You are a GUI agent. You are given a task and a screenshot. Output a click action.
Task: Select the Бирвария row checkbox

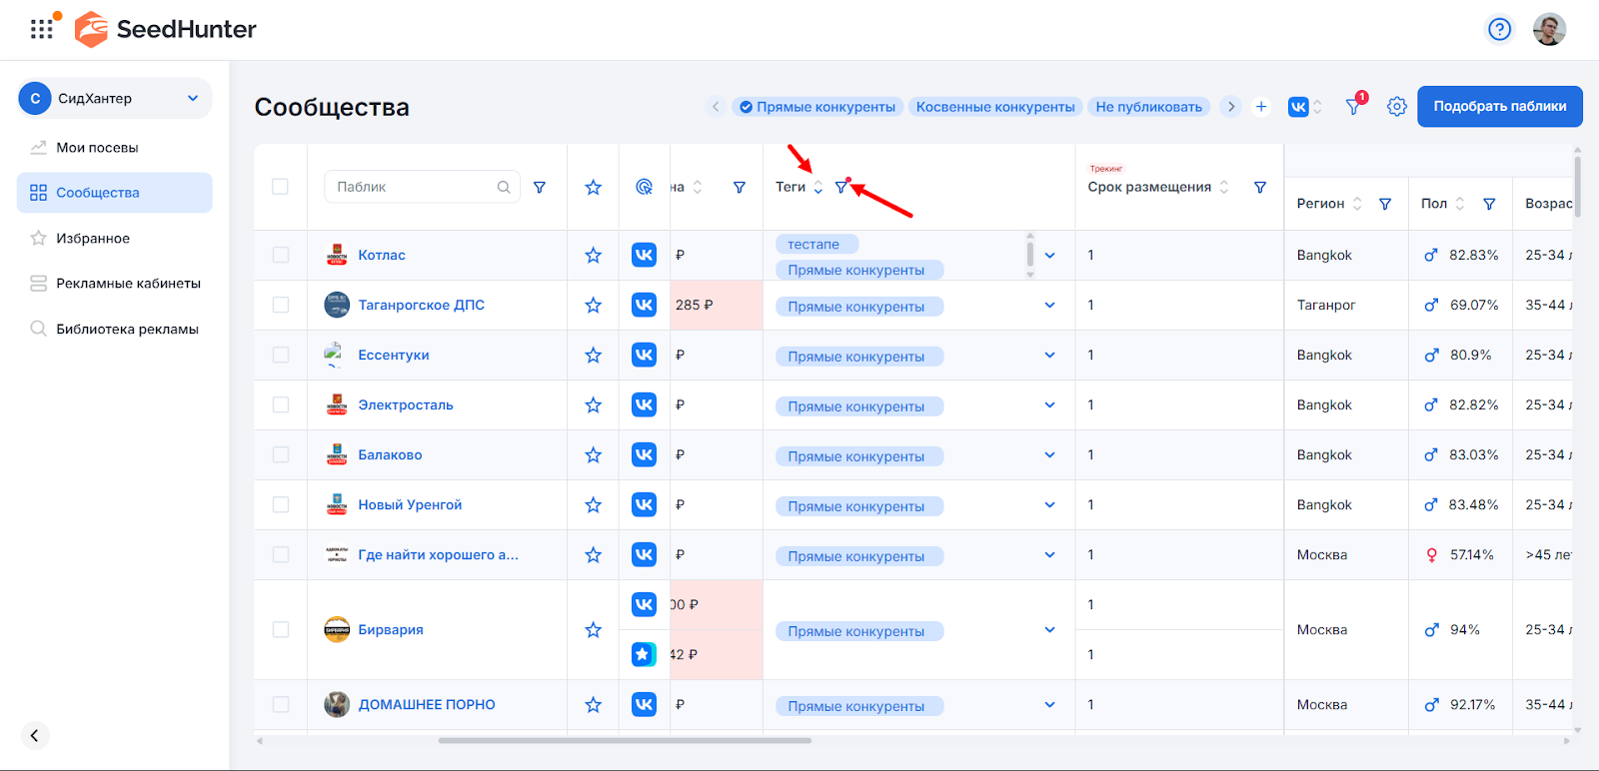click(x=281, y=630)
